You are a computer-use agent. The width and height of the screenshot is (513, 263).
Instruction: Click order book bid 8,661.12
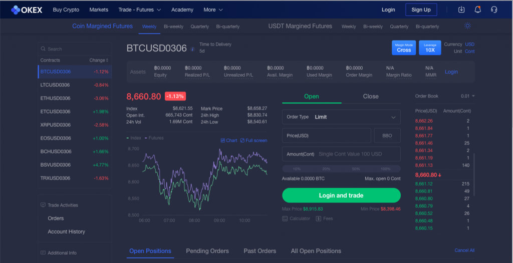click(x=424, y=184)
